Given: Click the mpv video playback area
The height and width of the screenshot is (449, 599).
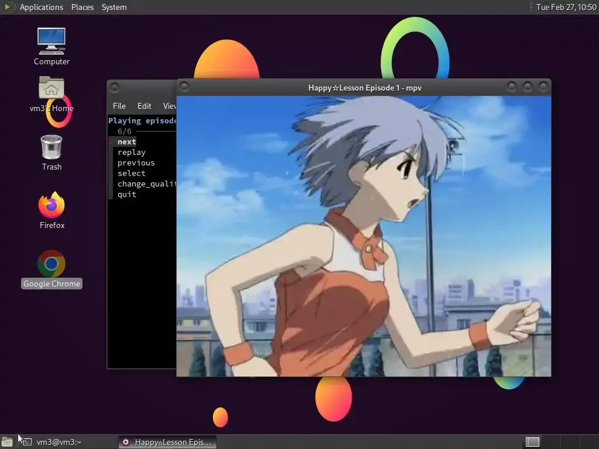Looking at the screenshot, I should 364,236.
